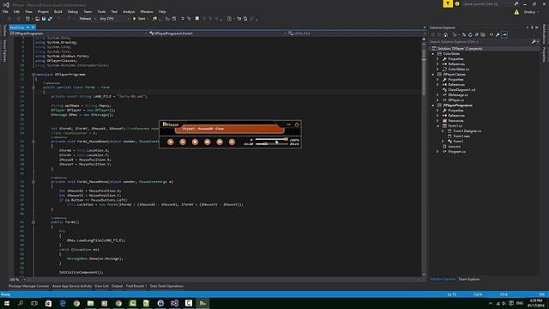Open the Output tab
549x309 pixels.
tap(117, 286)
